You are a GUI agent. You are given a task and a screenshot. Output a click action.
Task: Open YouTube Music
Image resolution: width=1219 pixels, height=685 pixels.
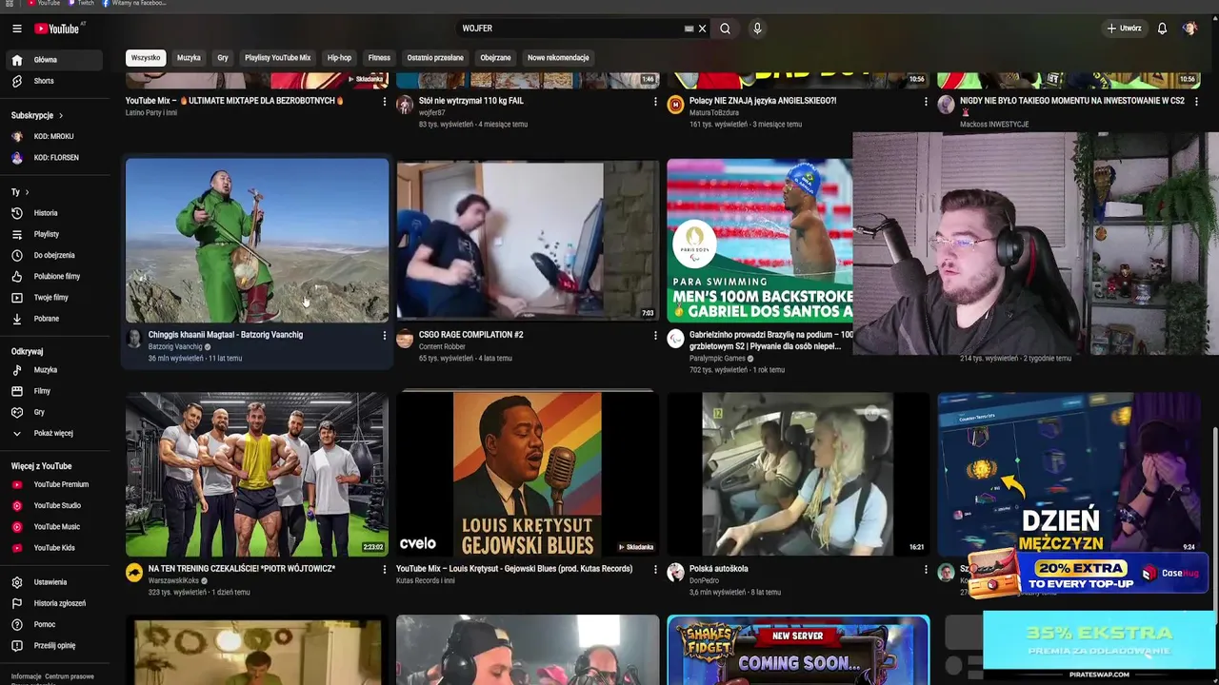[x=53, y=527]
